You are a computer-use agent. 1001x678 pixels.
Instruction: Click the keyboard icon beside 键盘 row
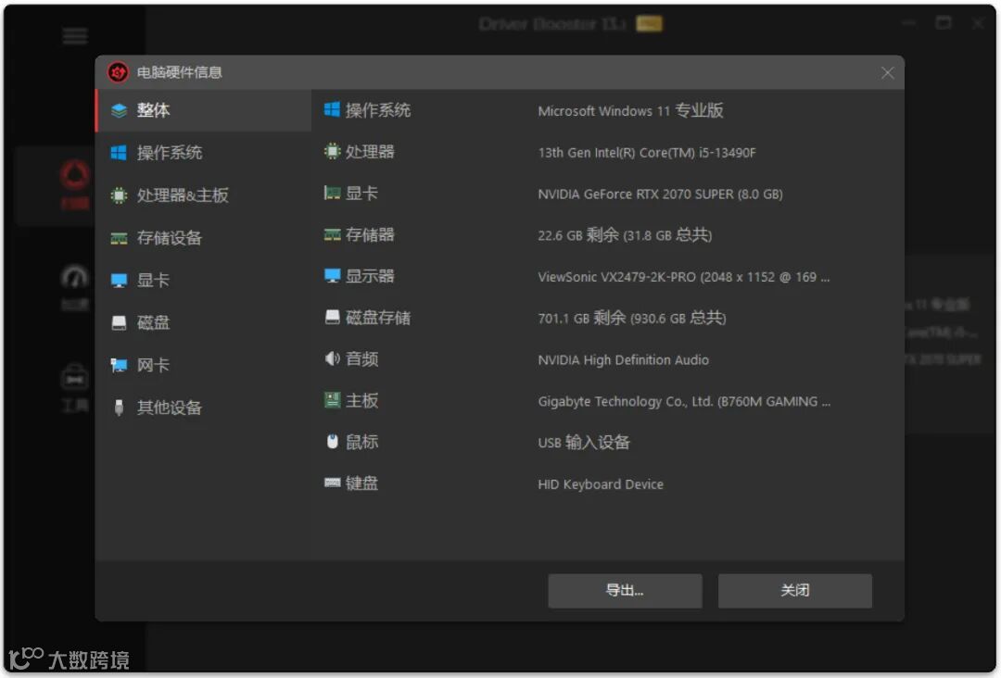click(x=332, y=483)
